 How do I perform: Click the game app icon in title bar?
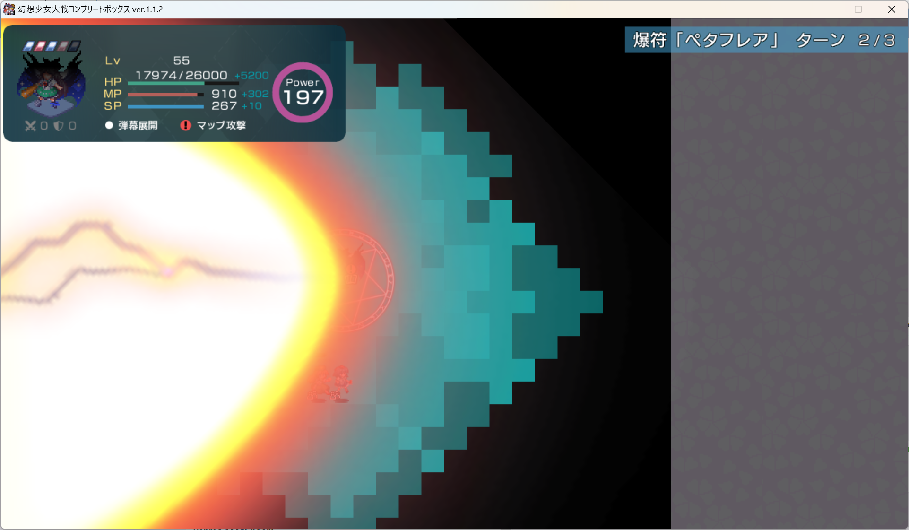9,9
